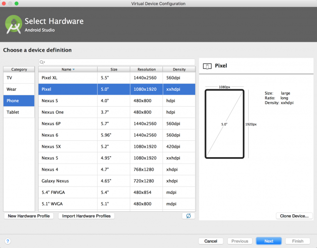Click the Cancel button

pos(211,241)
